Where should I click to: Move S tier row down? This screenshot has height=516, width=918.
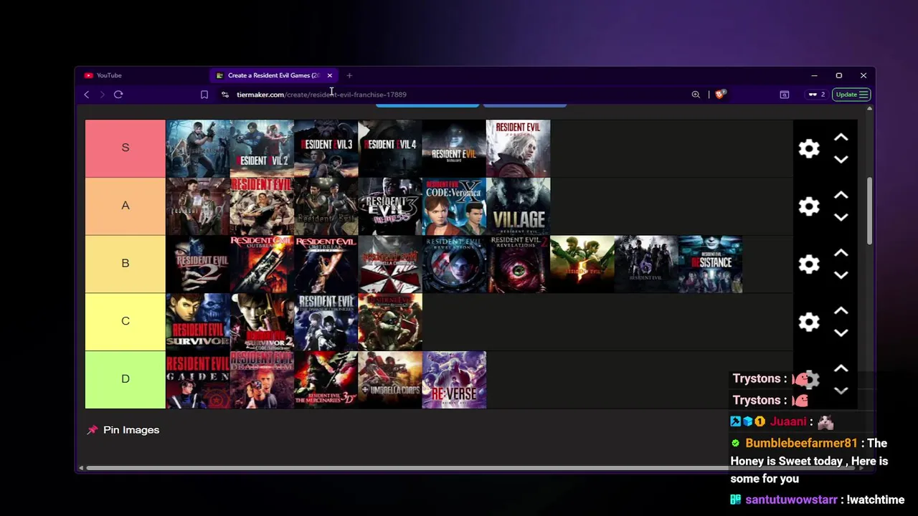click(x=841, y=160)
